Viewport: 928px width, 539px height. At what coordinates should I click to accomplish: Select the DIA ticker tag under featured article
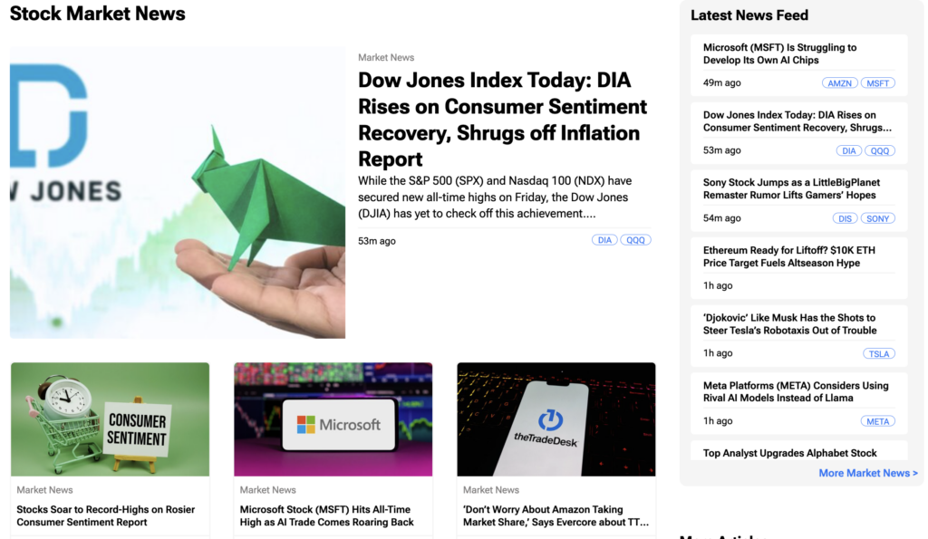(x=604, y=240)
